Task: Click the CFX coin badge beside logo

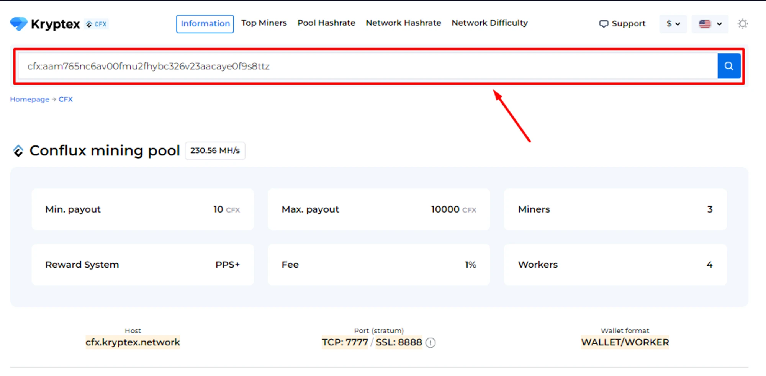Action: pos(97,24)
